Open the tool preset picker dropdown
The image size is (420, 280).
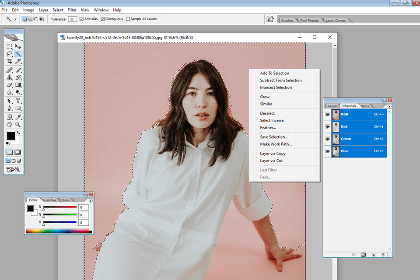tap(15, 19)
